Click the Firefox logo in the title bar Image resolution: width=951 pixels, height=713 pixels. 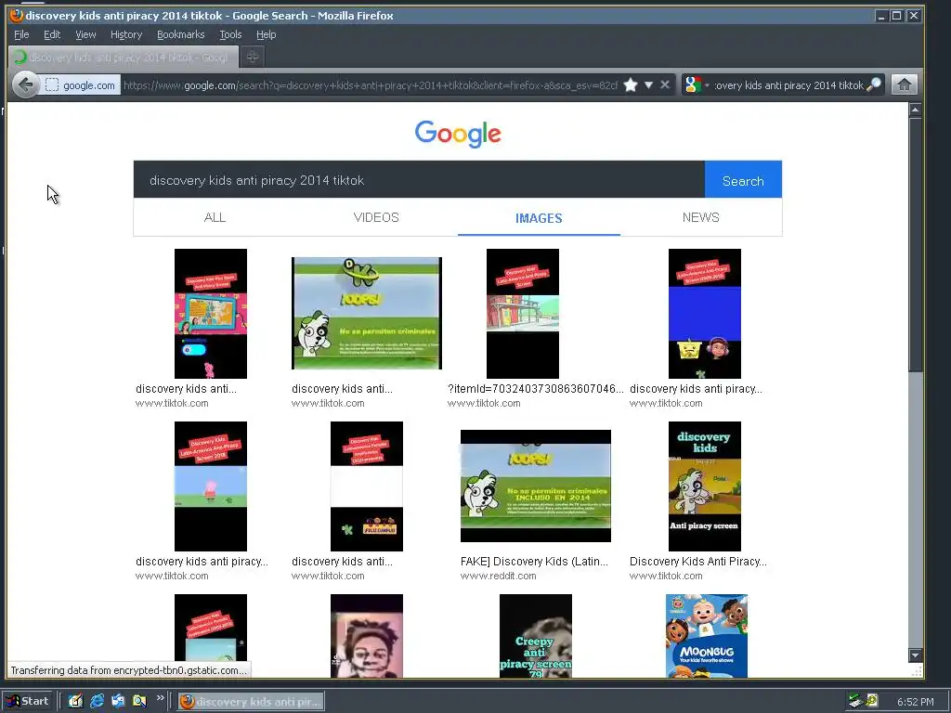pos(17,15)
